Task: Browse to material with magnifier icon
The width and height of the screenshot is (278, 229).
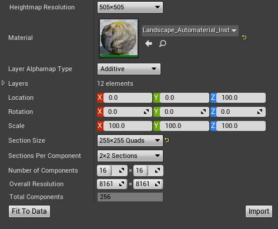Action: (163, 43)
